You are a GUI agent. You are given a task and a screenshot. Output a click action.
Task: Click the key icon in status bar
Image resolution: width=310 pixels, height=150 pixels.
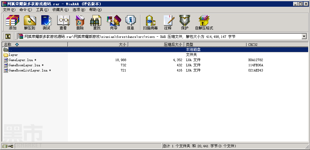click(x=10, y=146)
